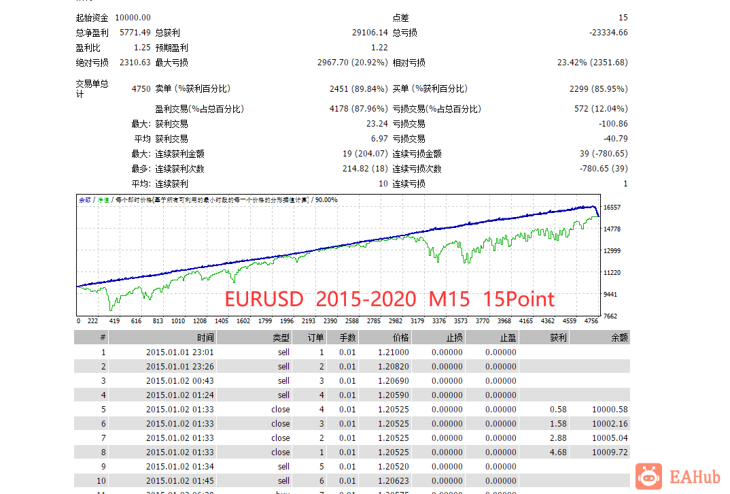Select spread value 15
The width and height of the screenshot is (730, 494).
tap(623, 18)
